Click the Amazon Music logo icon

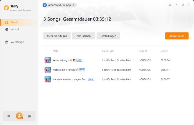pyautogui.click(x=45, y=5)
